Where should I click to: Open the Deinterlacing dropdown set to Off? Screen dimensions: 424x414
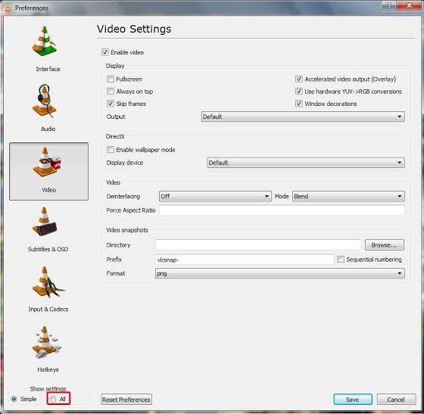tap(215, 196)
